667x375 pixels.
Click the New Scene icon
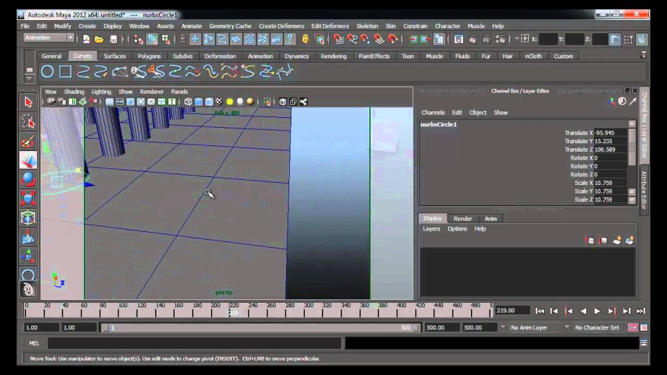(87, 39)
